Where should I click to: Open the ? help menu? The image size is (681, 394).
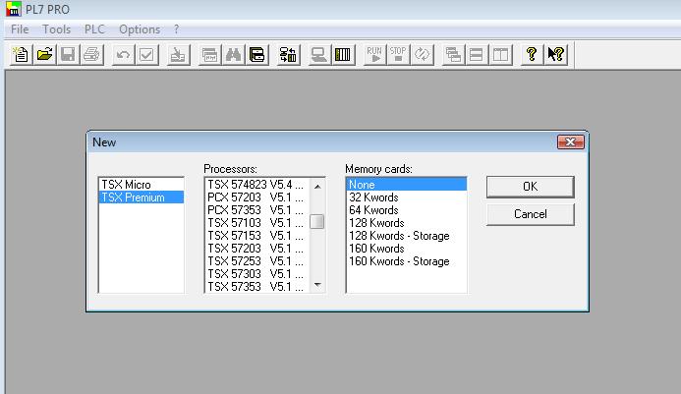176,29
